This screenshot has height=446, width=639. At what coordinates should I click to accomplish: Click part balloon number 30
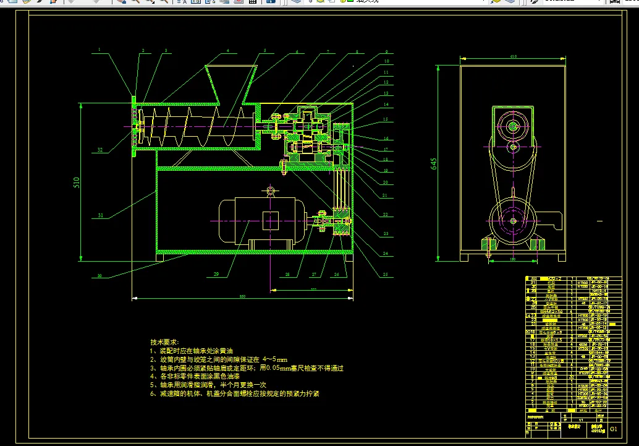tap(99, 276)
